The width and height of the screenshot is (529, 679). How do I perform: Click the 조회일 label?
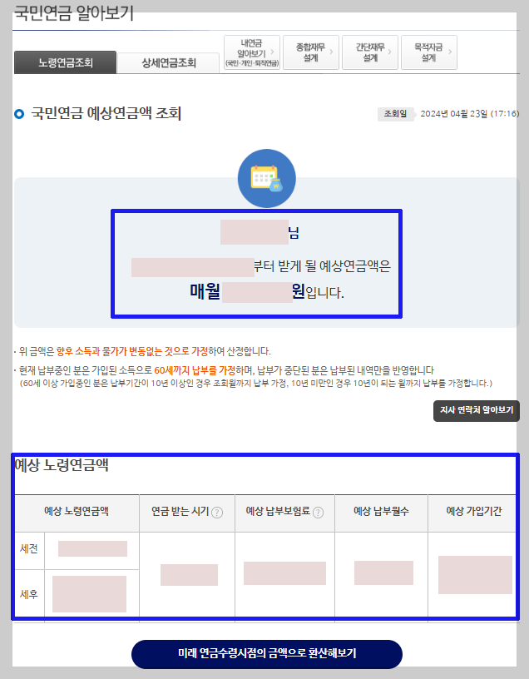[x=396, y=114]
